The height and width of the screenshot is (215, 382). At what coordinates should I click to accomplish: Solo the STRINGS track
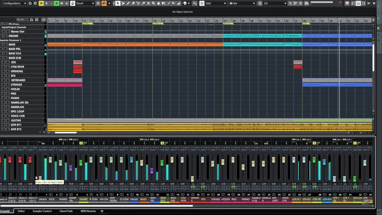7,85
